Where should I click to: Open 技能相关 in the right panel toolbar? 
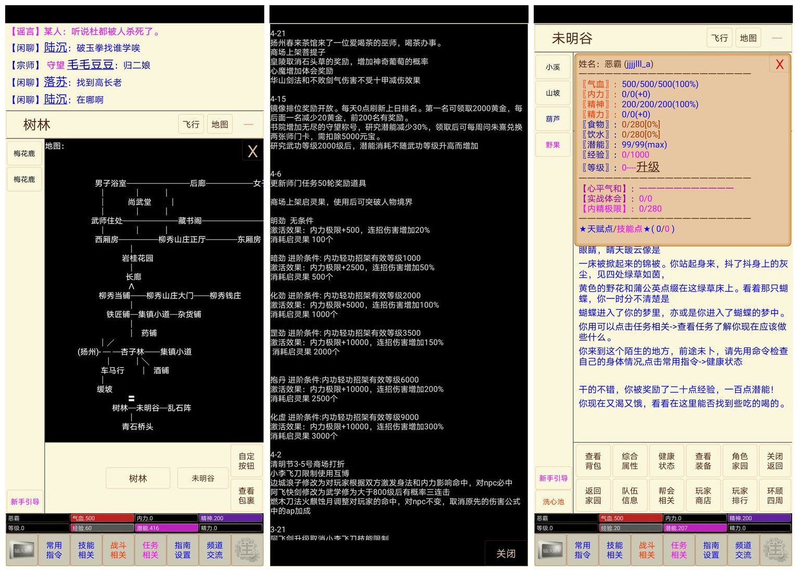coord(615,550)
